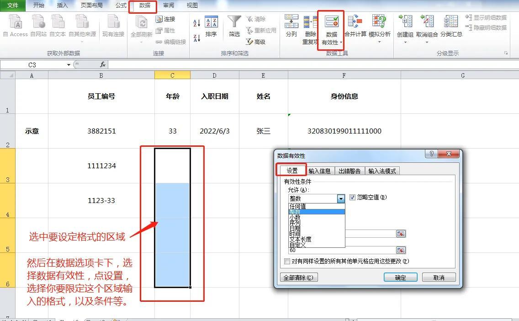Image resolution: width=519 pixels, height=321 pixels.
Task: Toggle the 允许 dropdown arrow
Action: pyautogui.click(x=341, y=198)
